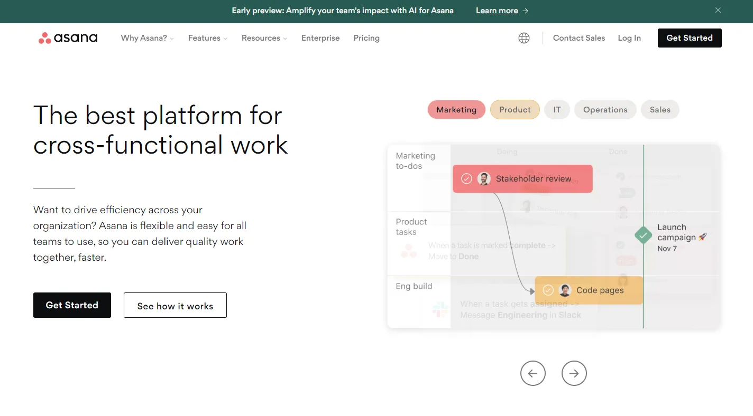This screenshot has width=753, height=416.
Task: Select the Operations tab pill
Action: point(605,110)
